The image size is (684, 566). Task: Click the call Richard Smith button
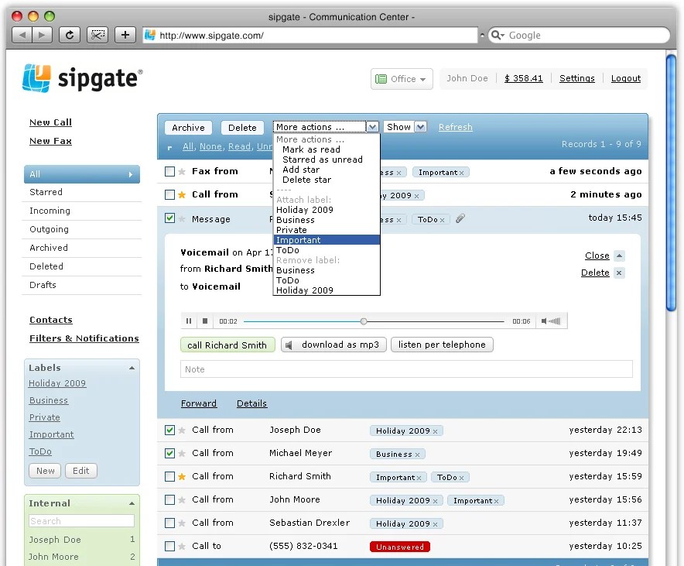[x=227, y=345]
